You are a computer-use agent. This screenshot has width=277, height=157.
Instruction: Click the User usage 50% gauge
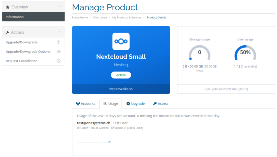click(245, 53)
